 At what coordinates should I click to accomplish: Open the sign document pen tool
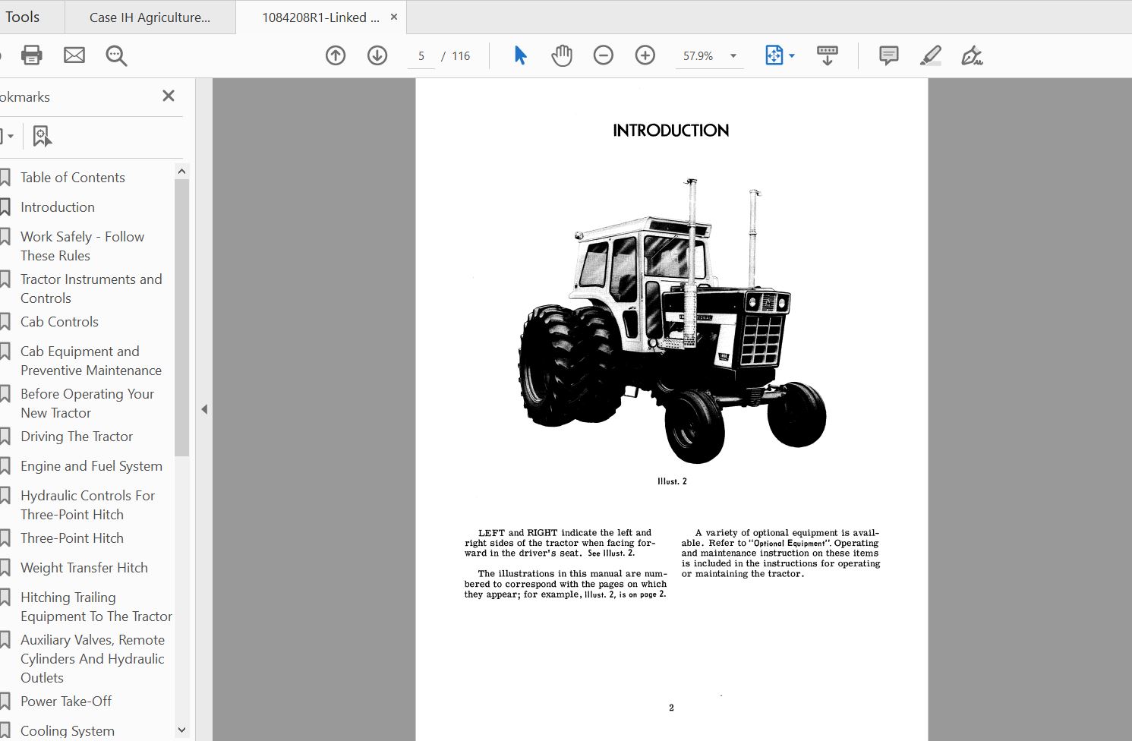972,55
